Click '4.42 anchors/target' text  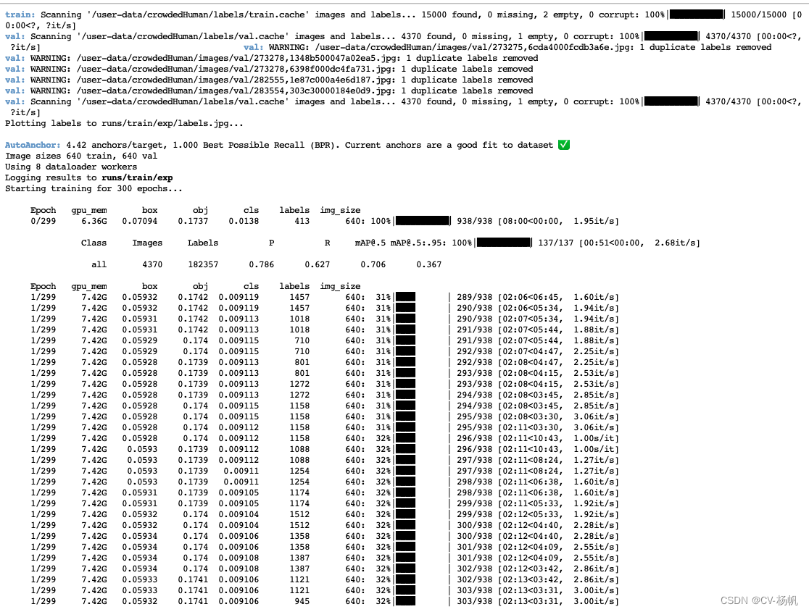(114, 145)
